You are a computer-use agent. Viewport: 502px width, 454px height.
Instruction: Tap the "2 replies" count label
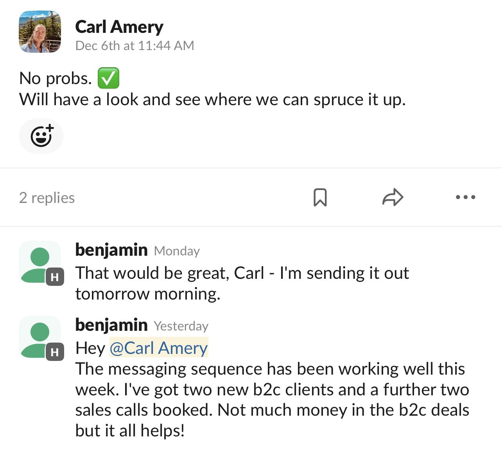47,198
